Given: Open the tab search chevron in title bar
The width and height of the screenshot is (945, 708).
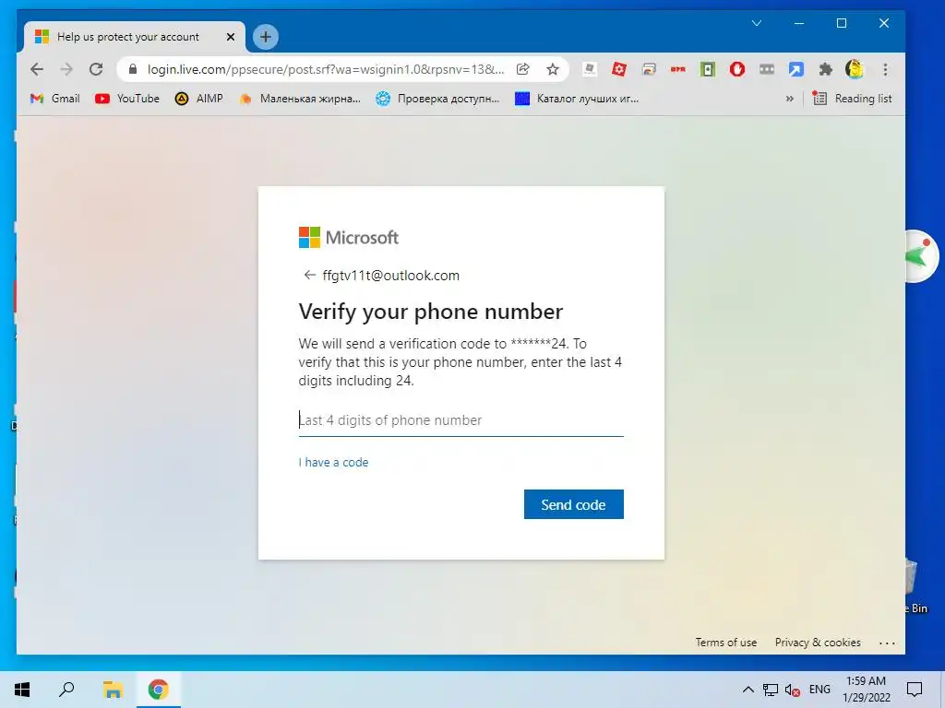Looking at the screenshot, I should point(757,23).
